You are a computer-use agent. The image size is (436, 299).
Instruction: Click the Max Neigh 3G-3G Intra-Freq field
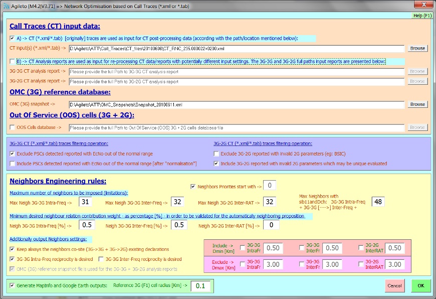(86, 202)
